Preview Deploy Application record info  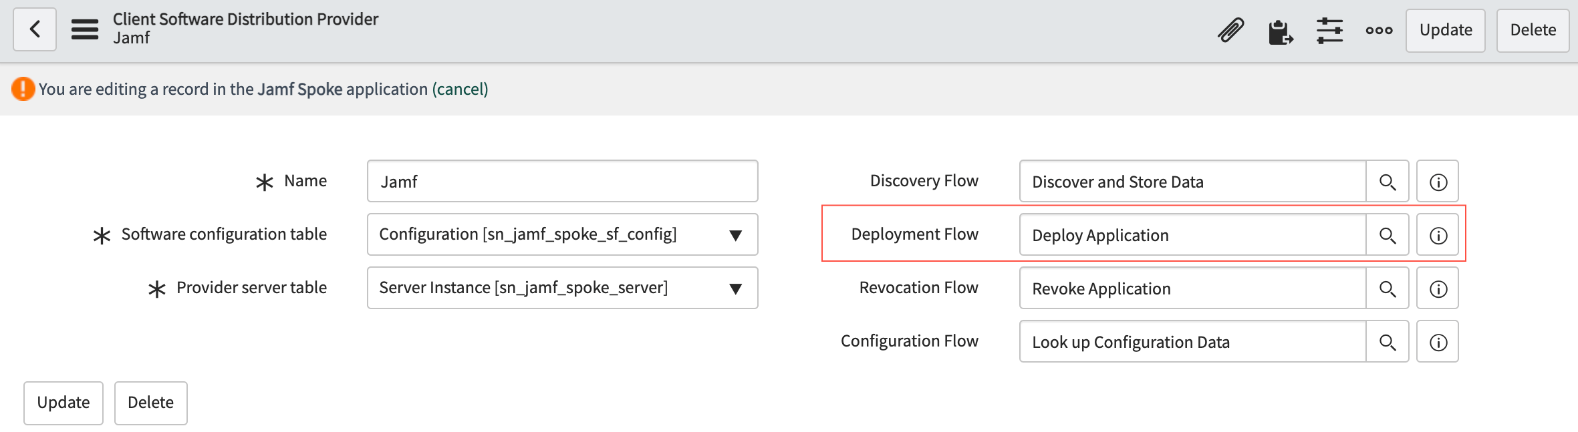click(1438, 235)
